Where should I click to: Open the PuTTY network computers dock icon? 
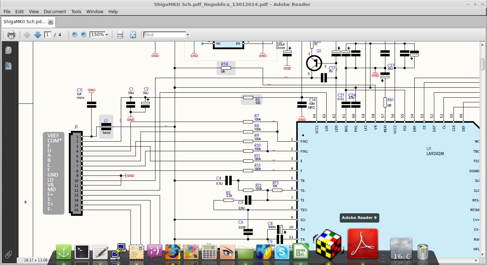pos(118,251)
